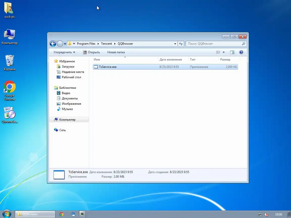Screen dimensions: 291x218
Task: Open the Упорядочить menu
Action: (64, 52)
